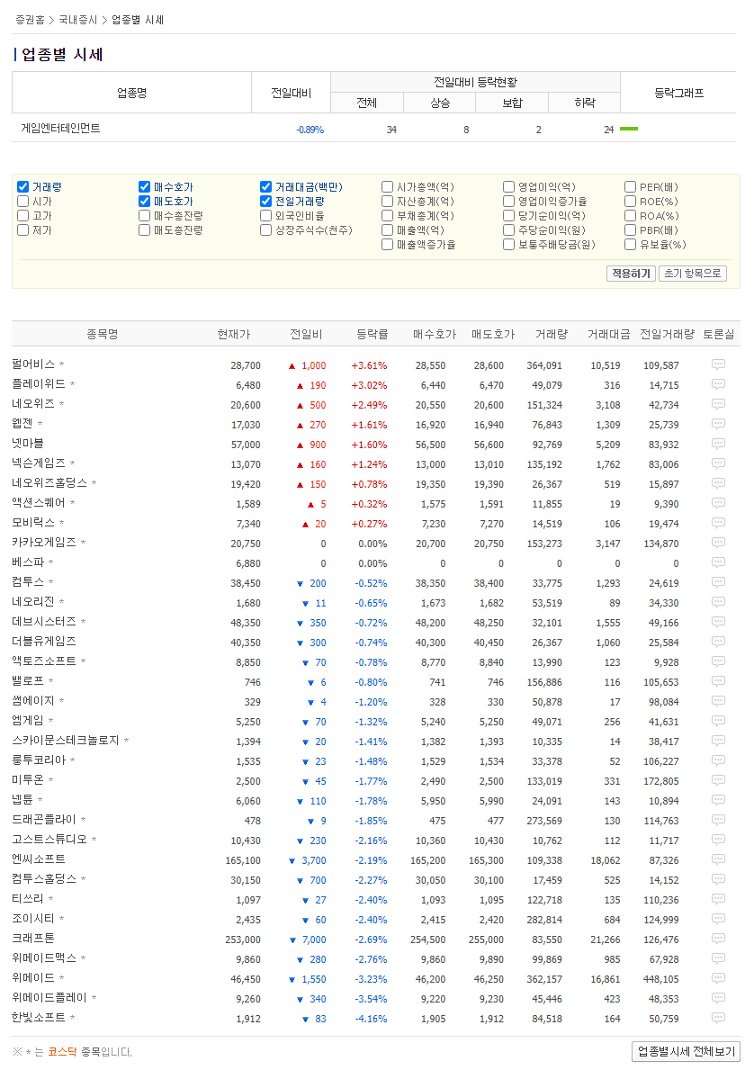Enable the 시가 checkbox
Viewport: 754px width, 1070px height.
click(23, 202)
